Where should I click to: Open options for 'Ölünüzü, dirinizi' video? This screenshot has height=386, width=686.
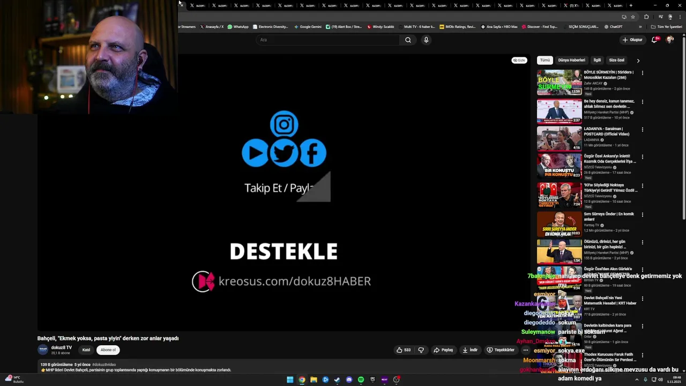tap(642, 242)
